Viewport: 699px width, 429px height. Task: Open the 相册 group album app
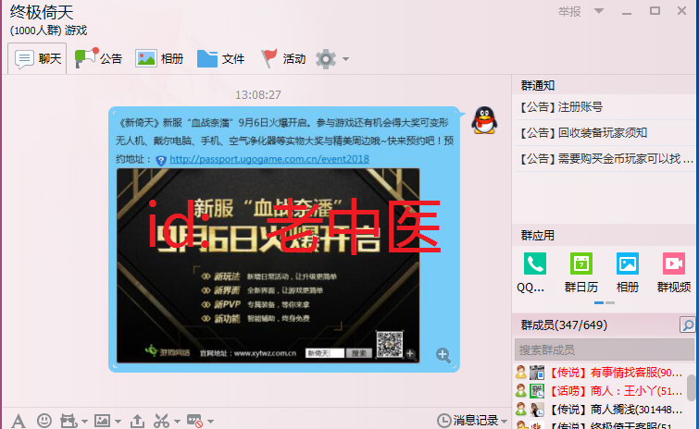[627, 273]
